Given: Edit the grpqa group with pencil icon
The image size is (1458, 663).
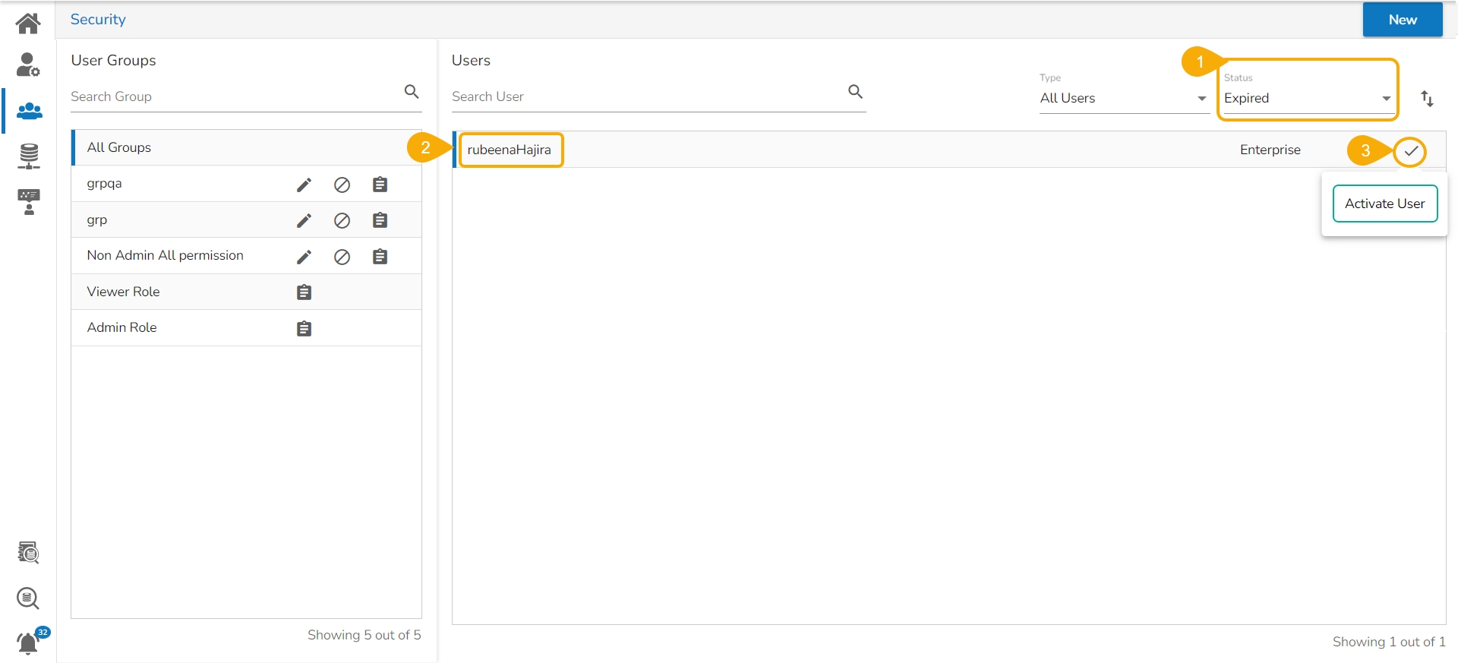Looking at the screenshot, I should 304,185.
